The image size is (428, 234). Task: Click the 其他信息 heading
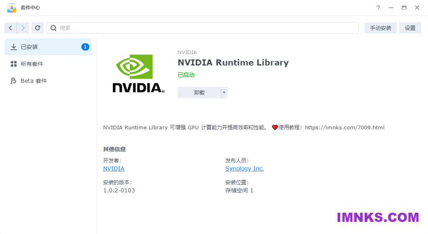pos(115,149)
